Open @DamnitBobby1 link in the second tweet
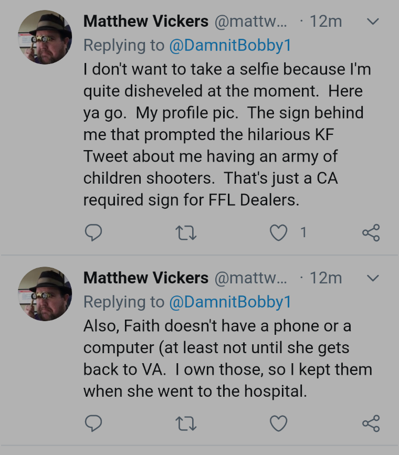The image size is (399, 455). click(x=230, y=302)
